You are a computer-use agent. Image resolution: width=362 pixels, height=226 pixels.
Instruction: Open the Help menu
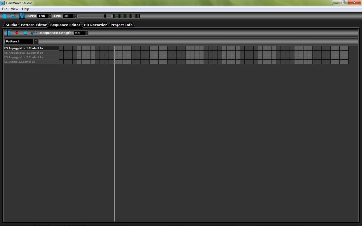(25, 9)
